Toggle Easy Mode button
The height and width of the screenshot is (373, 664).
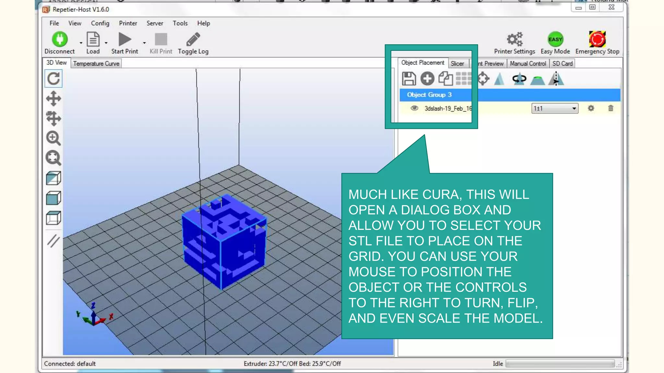(x=555, y=40)
